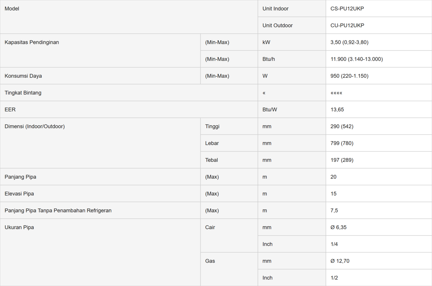Click the Lebar value 799 (780)
Image resolution: width=432 pixels, height=286 pixels.
click(x=342, y=144)
